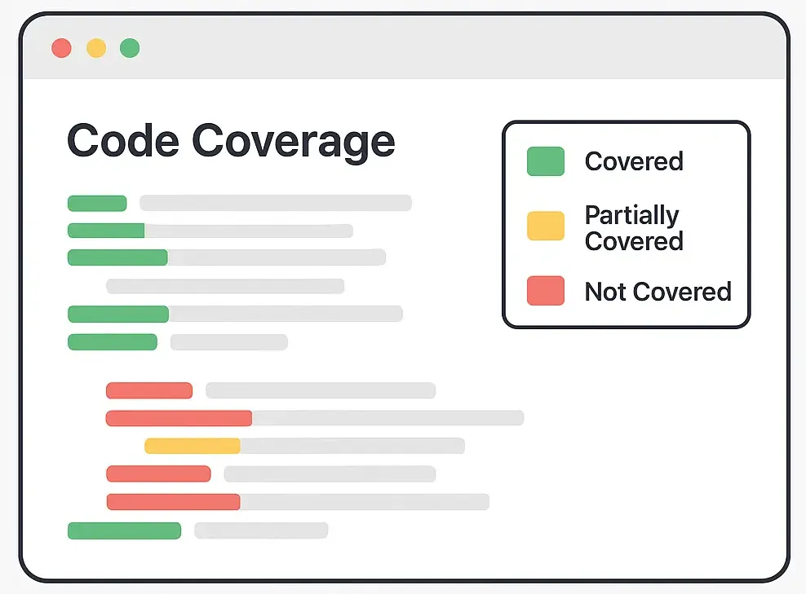The width and height of the screenshot is (806, 594).
Task: Click the indented gray-only line between green lines
Action: tap(225, 286)
